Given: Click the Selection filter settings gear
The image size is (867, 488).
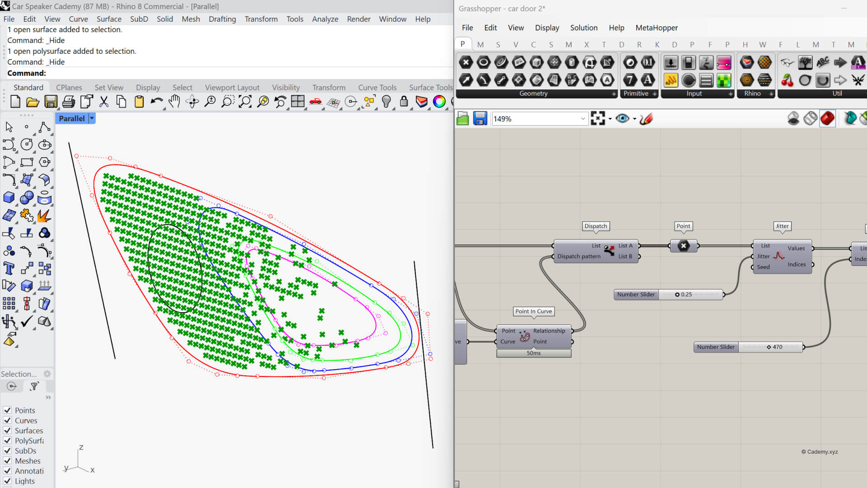Looking at the screenshot, I should [x=47, y=374].
